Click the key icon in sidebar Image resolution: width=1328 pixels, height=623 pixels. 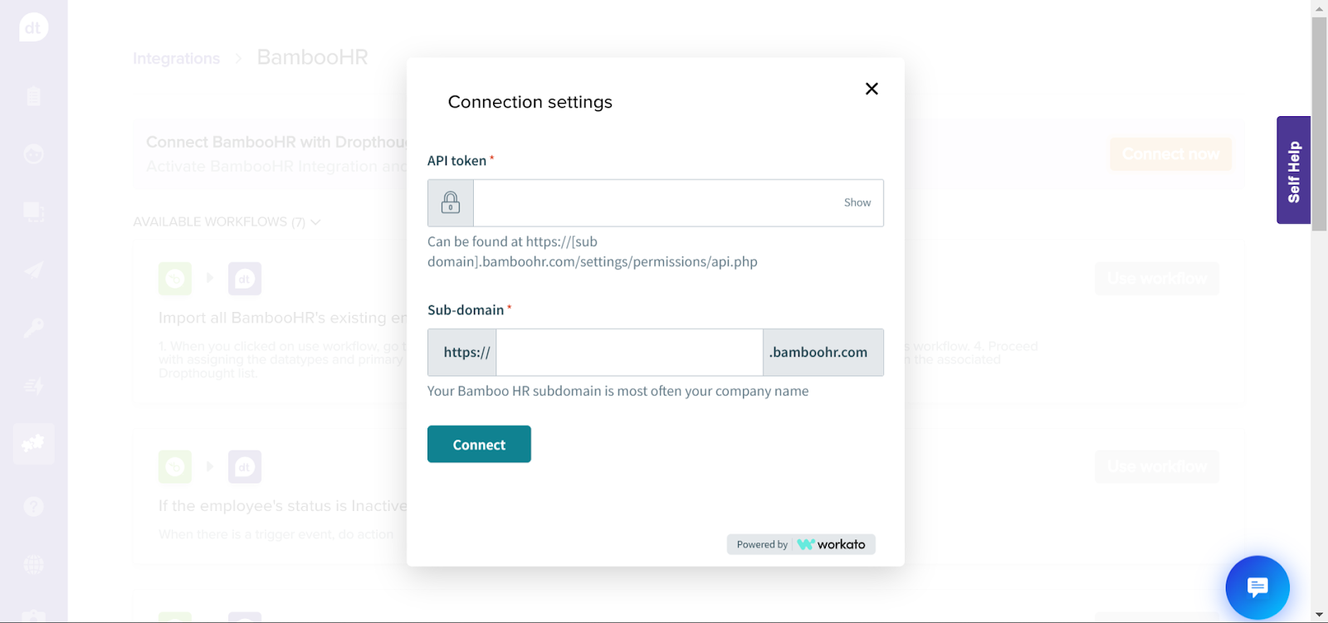[33, 328]
